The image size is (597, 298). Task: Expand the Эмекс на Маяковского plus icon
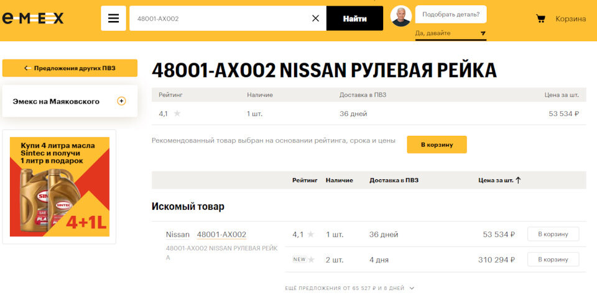click(121, 101)
